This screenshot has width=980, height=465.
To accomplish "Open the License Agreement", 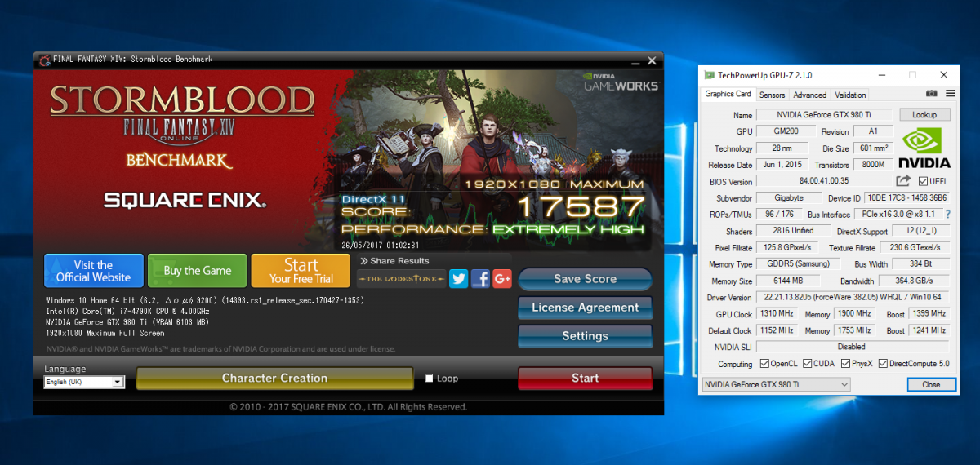I will pos(585,308).
